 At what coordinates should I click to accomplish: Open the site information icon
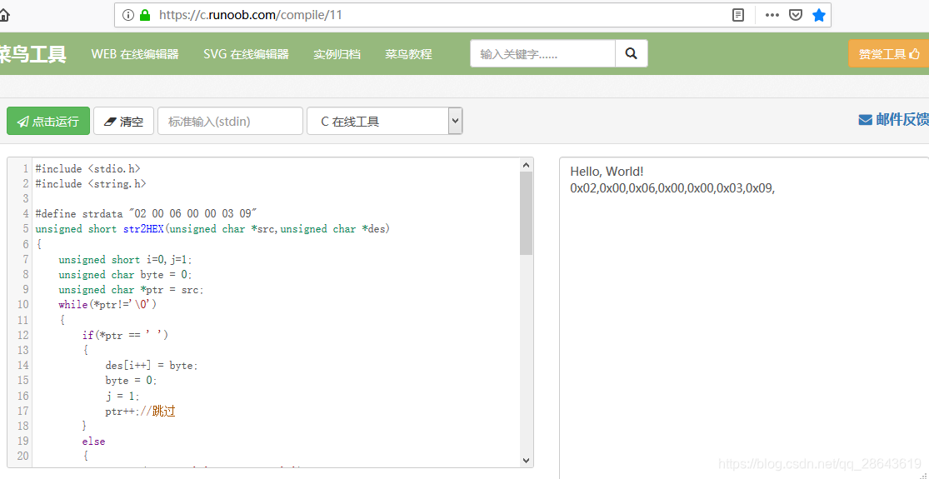pos(128,15)
